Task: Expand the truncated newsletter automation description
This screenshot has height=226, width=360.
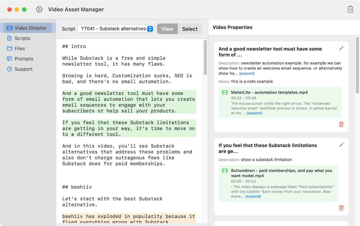Action: (x=247, y=73)
